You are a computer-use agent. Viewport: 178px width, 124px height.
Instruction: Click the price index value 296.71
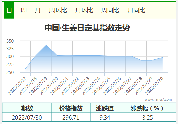coord(71,117)
